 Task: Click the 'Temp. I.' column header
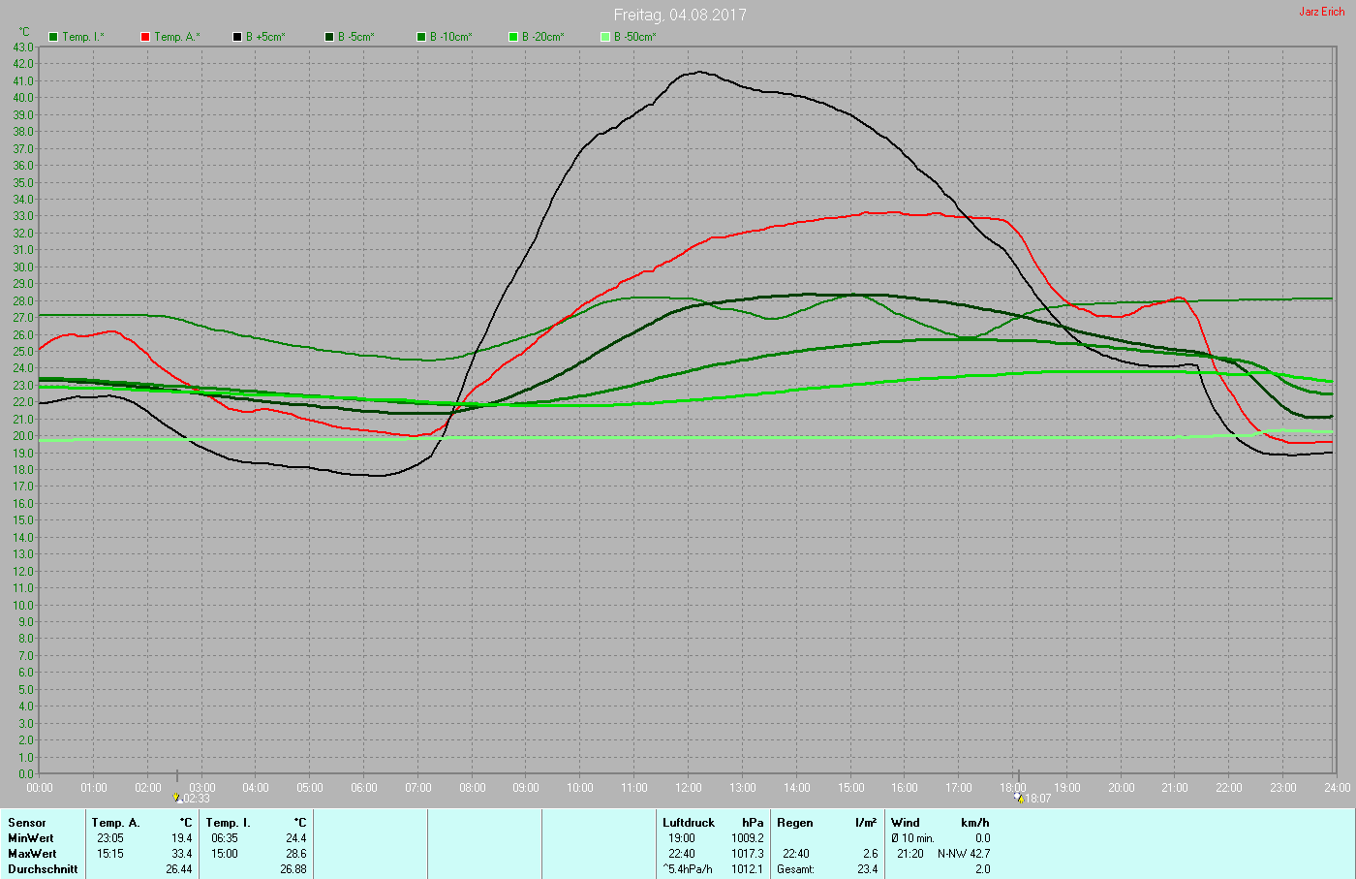click(x=229, y=823)
